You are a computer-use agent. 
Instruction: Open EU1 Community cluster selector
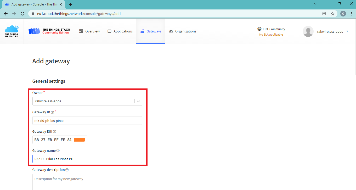(x=271, y=31)
